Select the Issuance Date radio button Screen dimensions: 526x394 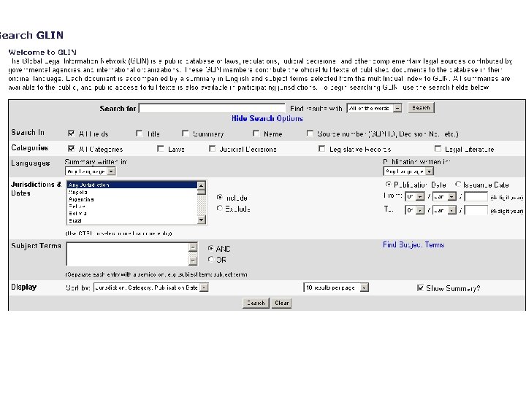(x=458, y=184)
